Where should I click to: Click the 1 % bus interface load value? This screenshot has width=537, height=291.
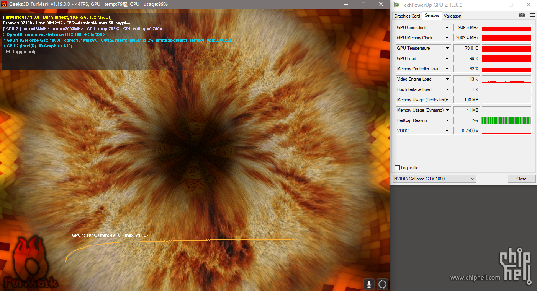(466, 89)
